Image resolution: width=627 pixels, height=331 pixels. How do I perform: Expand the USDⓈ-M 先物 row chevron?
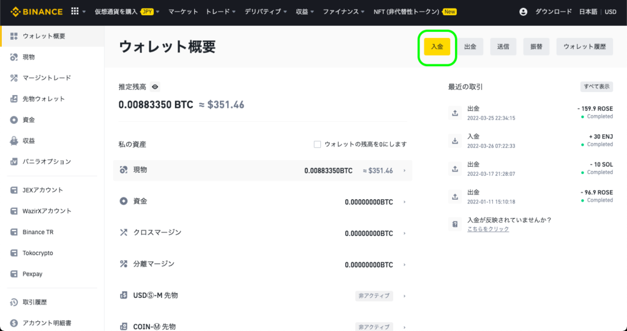click(404, 296)
